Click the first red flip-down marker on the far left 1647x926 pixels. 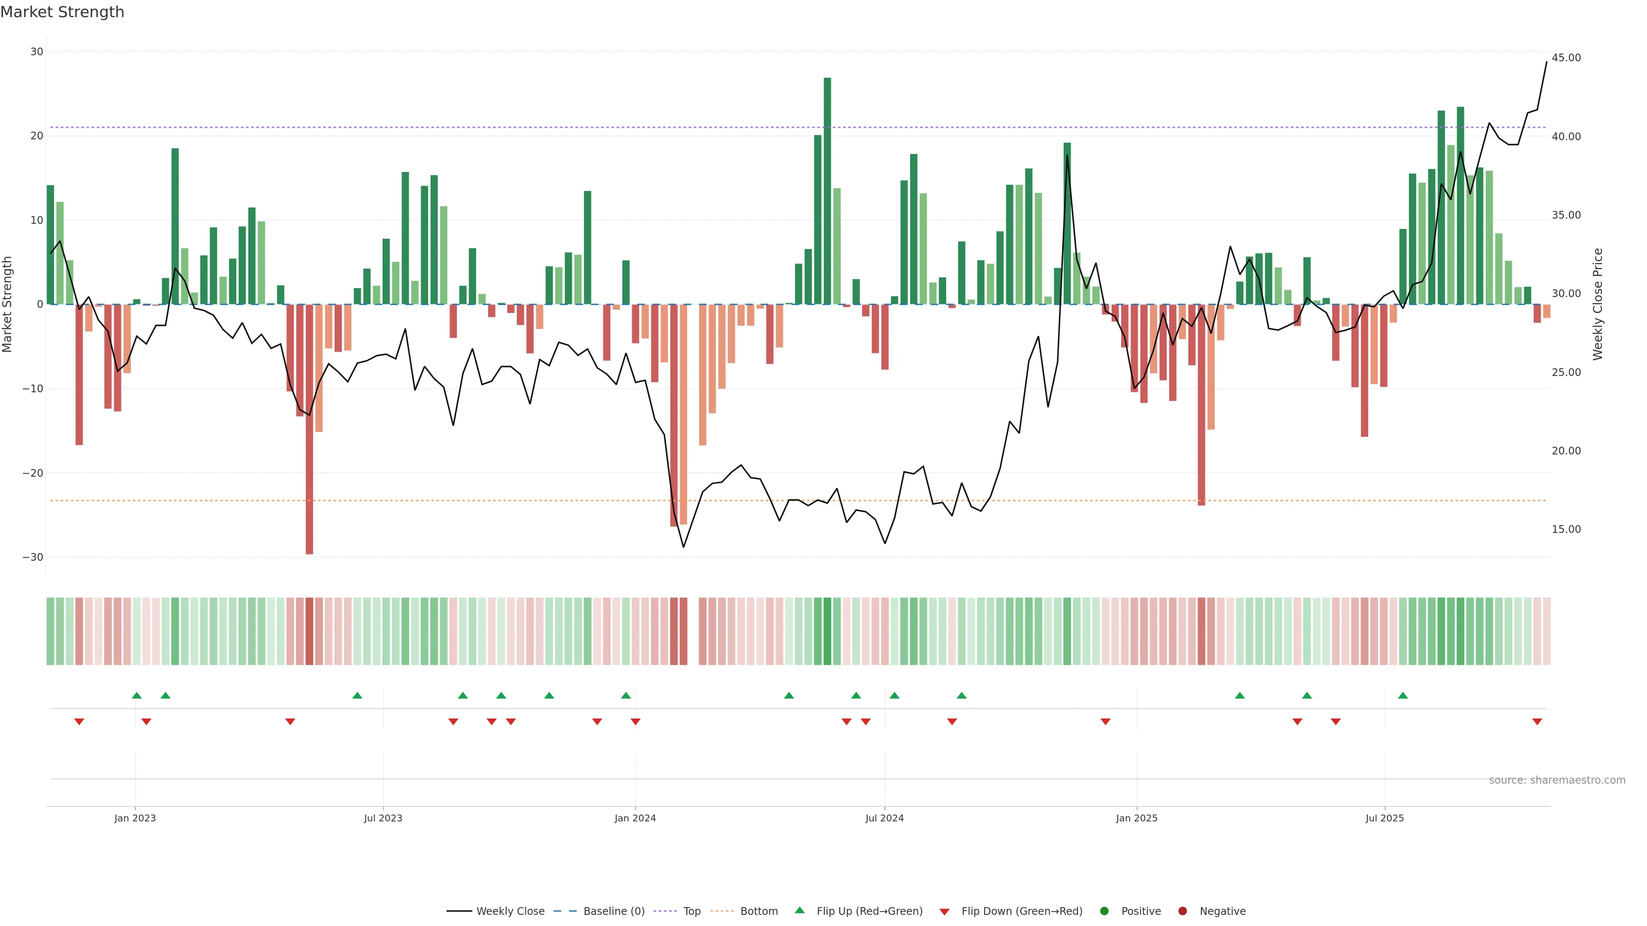click(79, 722)
